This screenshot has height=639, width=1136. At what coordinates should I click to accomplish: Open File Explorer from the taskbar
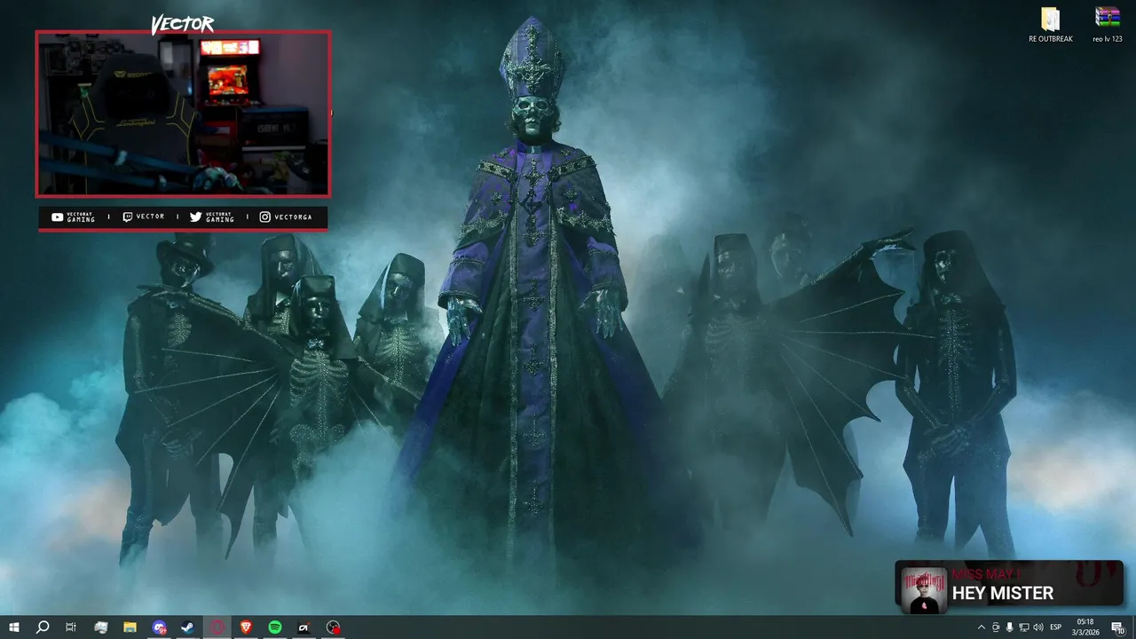click(130, 627)
